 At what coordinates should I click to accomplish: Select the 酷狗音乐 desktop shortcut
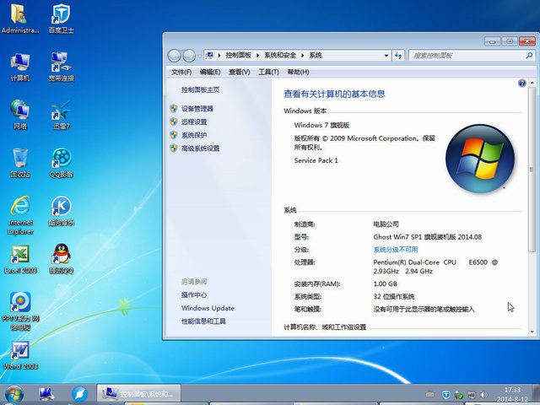[62, 211]
